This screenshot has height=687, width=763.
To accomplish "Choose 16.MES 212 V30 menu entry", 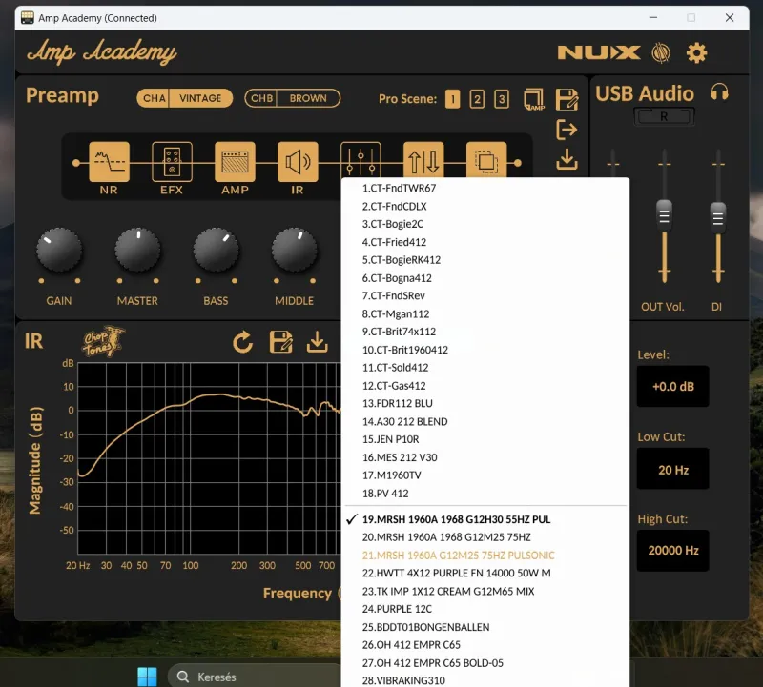I will [400, 457].
